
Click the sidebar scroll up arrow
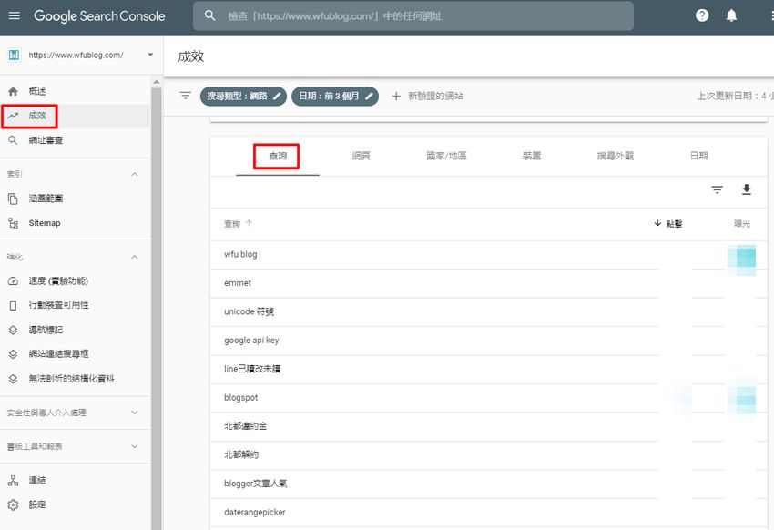pos(156,82)
